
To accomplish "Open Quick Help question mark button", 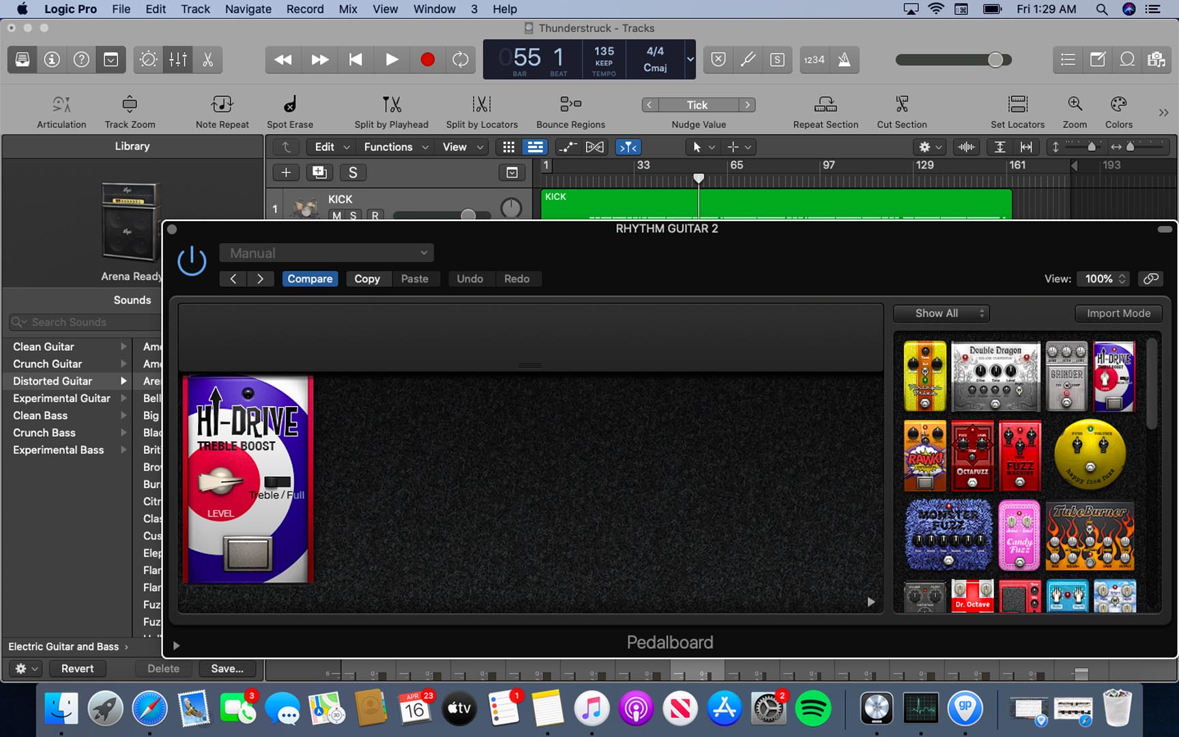I will [x=81, y=59].
